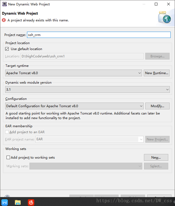
Task: Toggle Use default location checkbox
Action: point(7,49)
